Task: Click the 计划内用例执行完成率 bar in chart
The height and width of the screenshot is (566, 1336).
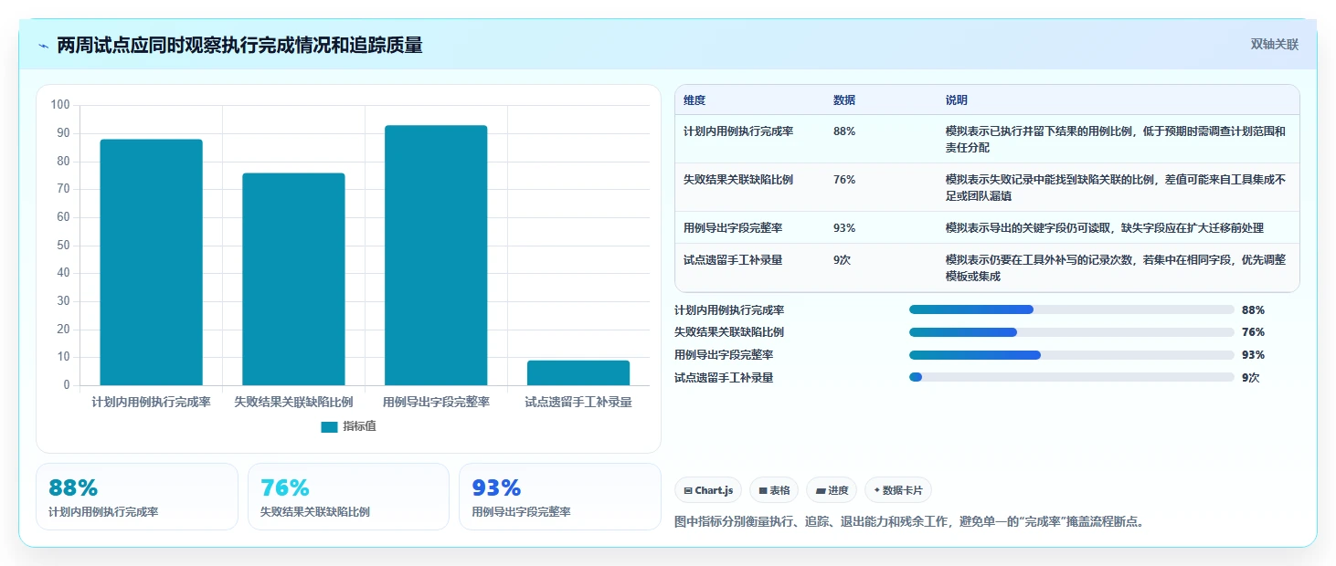Action: coord(151,262)
